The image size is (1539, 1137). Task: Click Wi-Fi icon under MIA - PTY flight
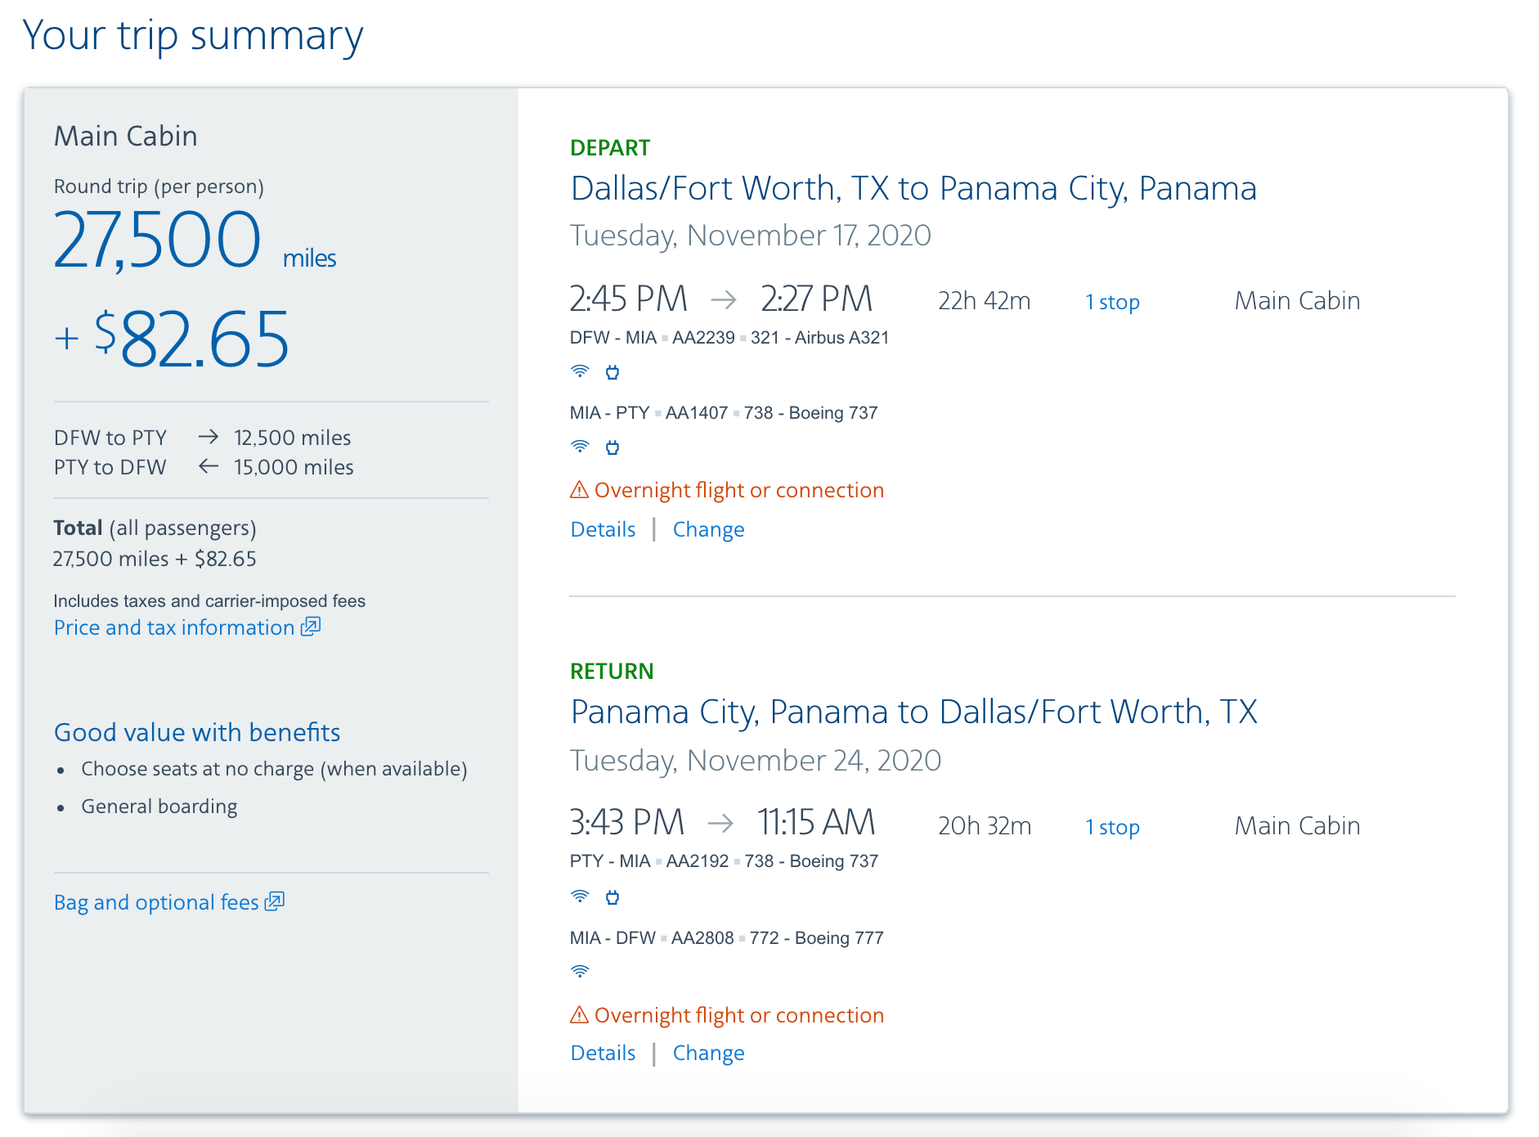click(x=580, y=447)
